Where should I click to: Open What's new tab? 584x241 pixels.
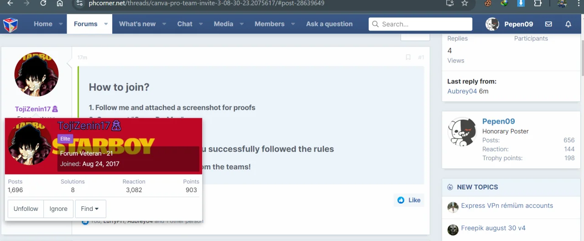click(137, 24)
